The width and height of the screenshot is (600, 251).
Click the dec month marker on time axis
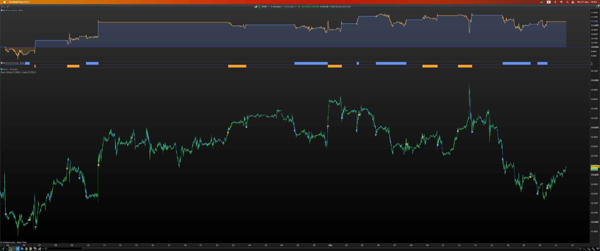tap(330, 245)
